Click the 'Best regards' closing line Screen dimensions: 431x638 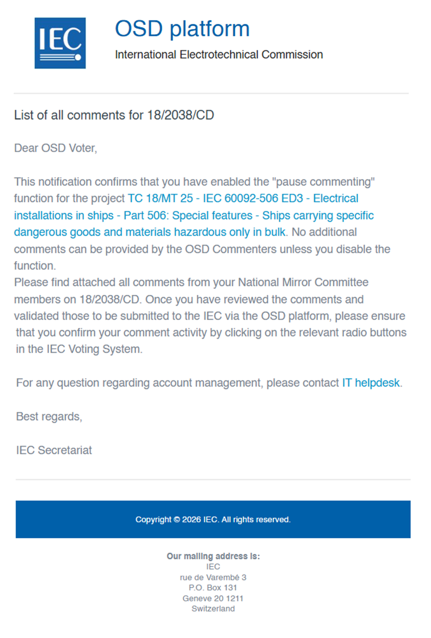[x=49, y=417]
